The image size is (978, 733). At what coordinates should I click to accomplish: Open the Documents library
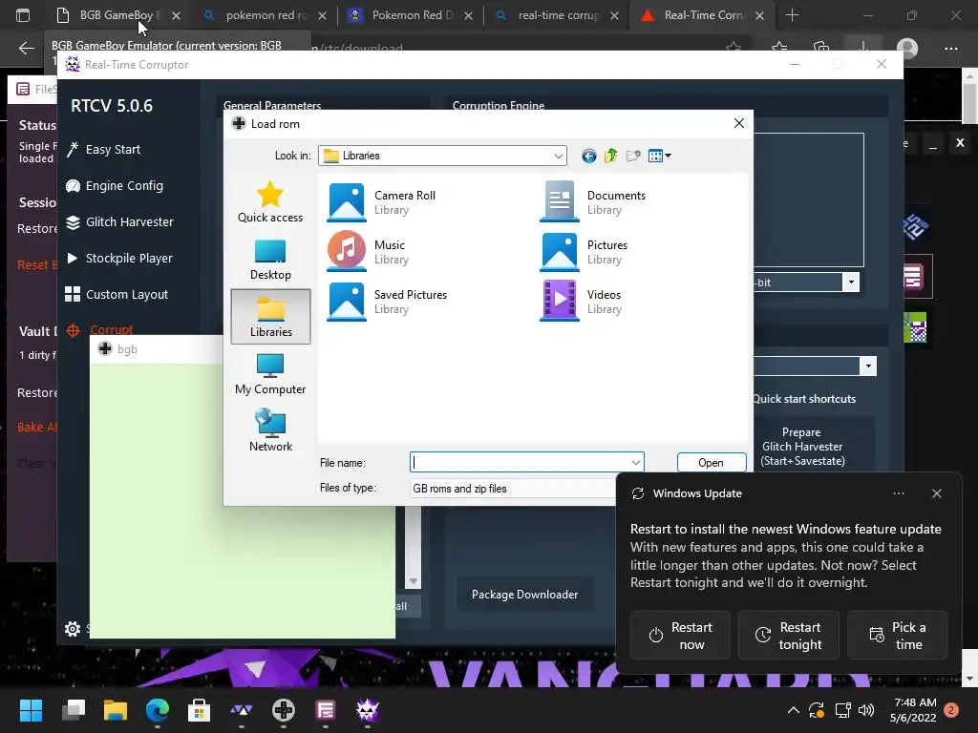tap(592, 202)
